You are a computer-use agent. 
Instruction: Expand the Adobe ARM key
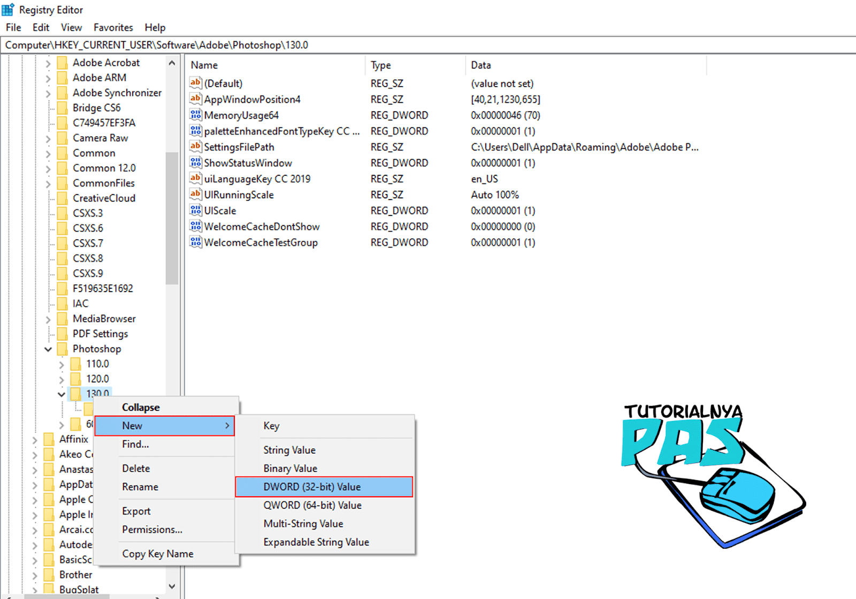[x=48, y=78]
